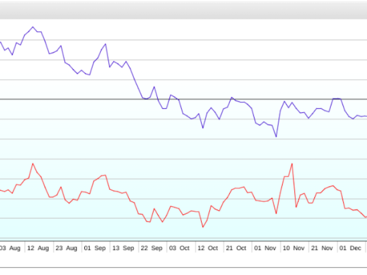Click the red line's tallest spike in November
The height and width of the screenshot is (275, 367).
(x=292, y=163)
